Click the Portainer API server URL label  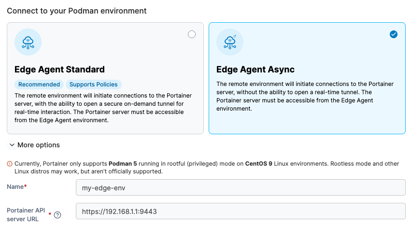click(26, 214)
